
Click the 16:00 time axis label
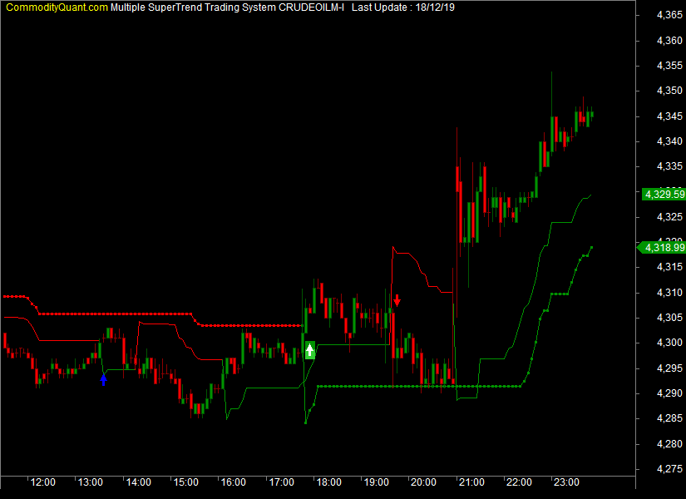[233, 482]
